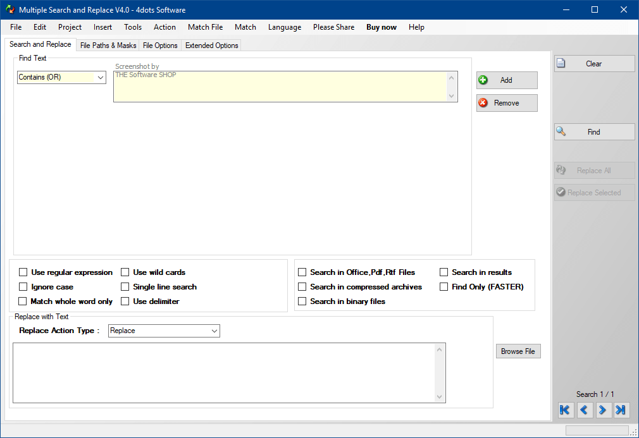Viewport: 639px width, 438px height.
Task: Jump to first search navigation arrow
Action: 565,410
